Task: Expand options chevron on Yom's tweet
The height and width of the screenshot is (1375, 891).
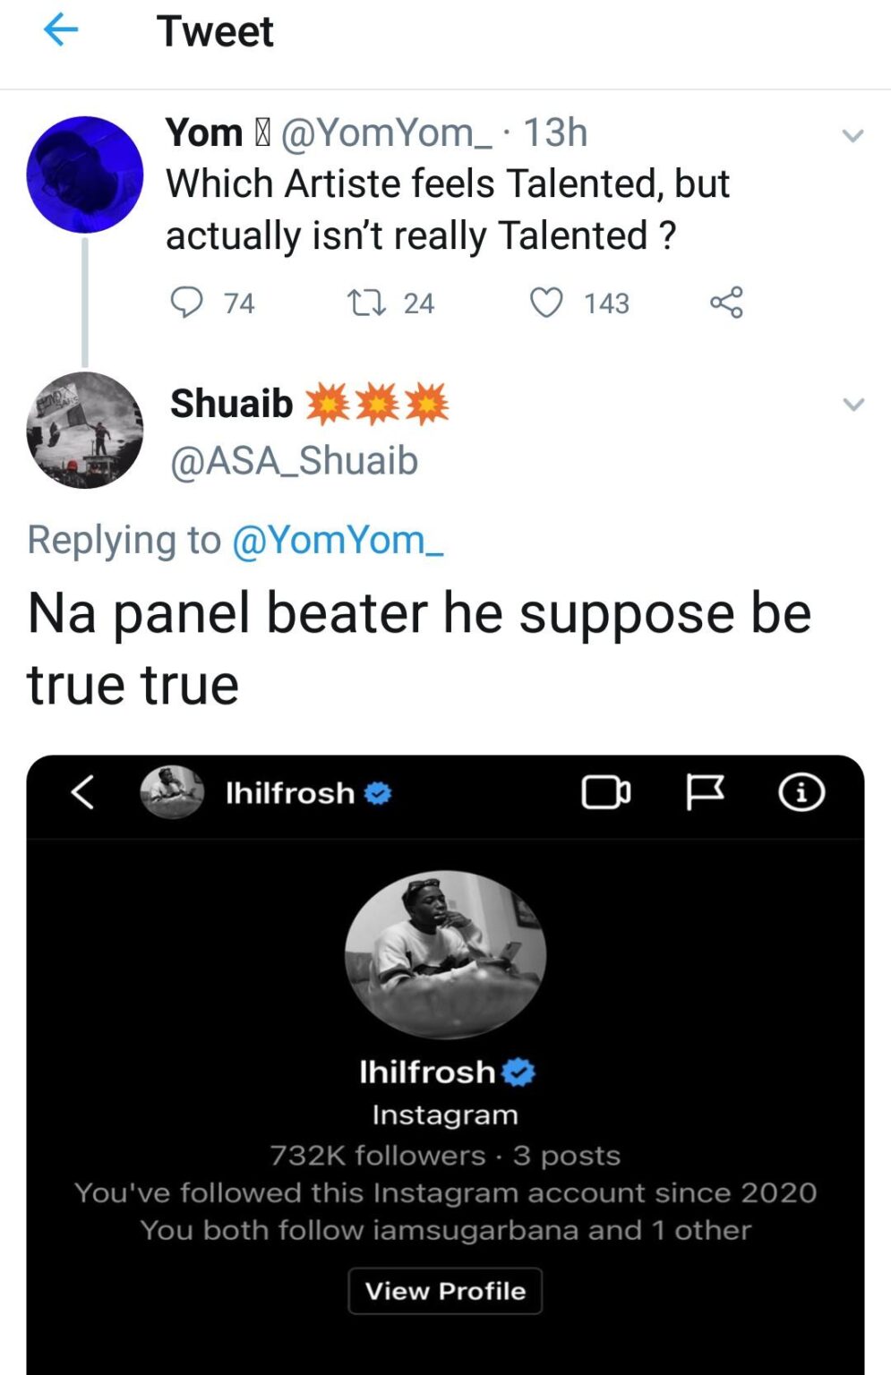Action: (853, 136)
